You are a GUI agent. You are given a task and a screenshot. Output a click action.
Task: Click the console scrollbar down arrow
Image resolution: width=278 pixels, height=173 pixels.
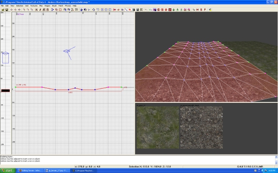276,163
